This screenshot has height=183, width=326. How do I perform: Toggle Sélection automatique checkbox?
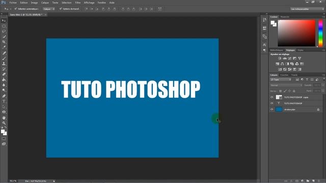pyautogui.click(x=16, y=9)
